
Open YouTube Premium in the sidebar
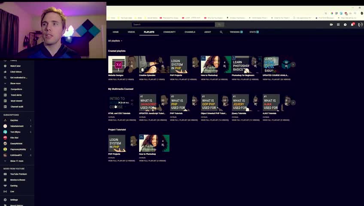click(x=18, y=174)
